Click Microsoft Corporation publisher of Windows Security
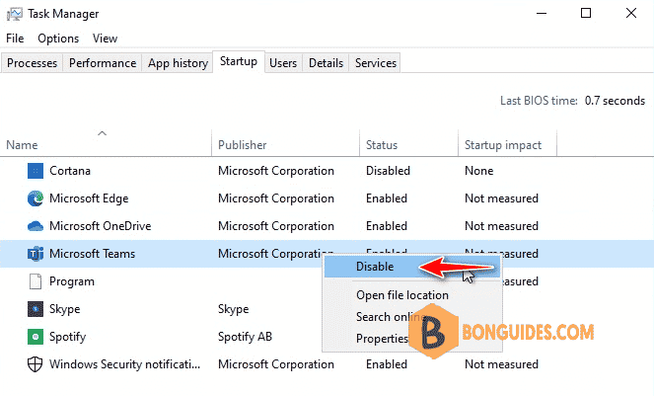Image resolution: width=654 pixels, height=396 pixels. (x=276, y=364)
